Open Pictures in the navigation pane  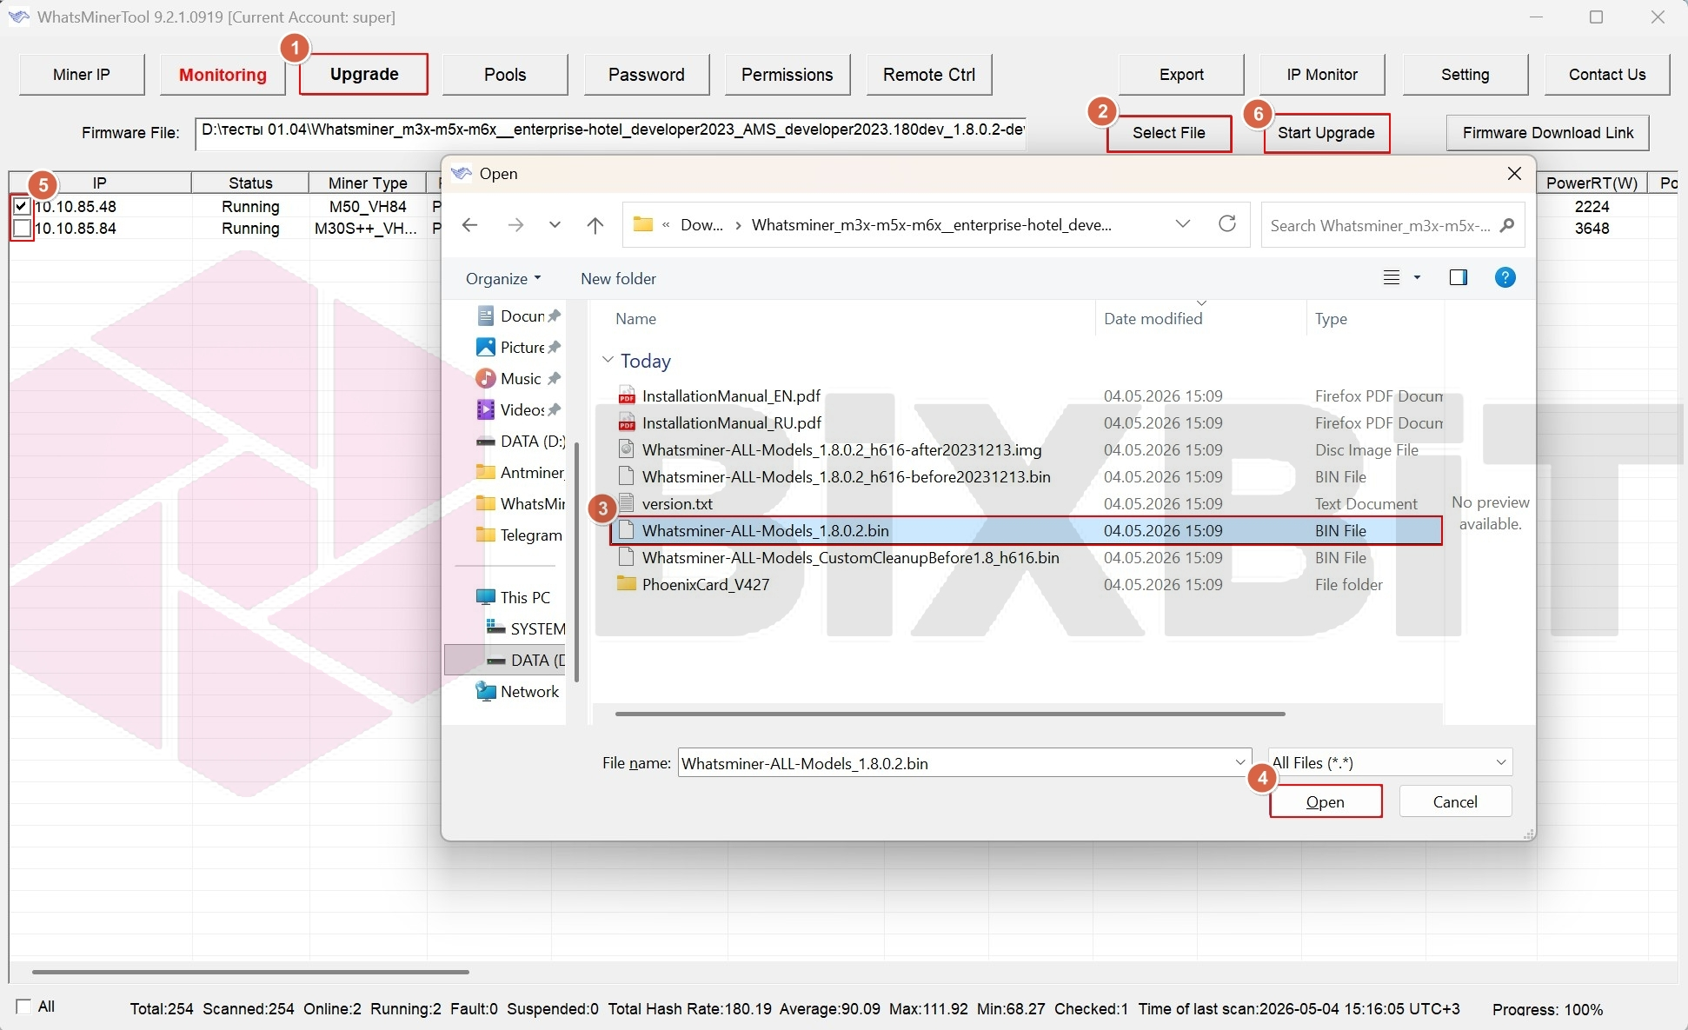pyautogui.click(x=520, y=347)
